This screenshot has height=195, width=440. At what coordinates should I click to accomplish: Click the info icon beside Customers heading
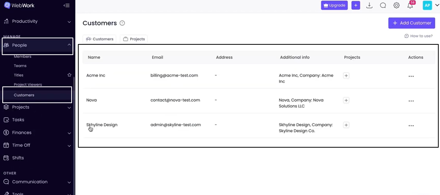(x=122, y=23)
